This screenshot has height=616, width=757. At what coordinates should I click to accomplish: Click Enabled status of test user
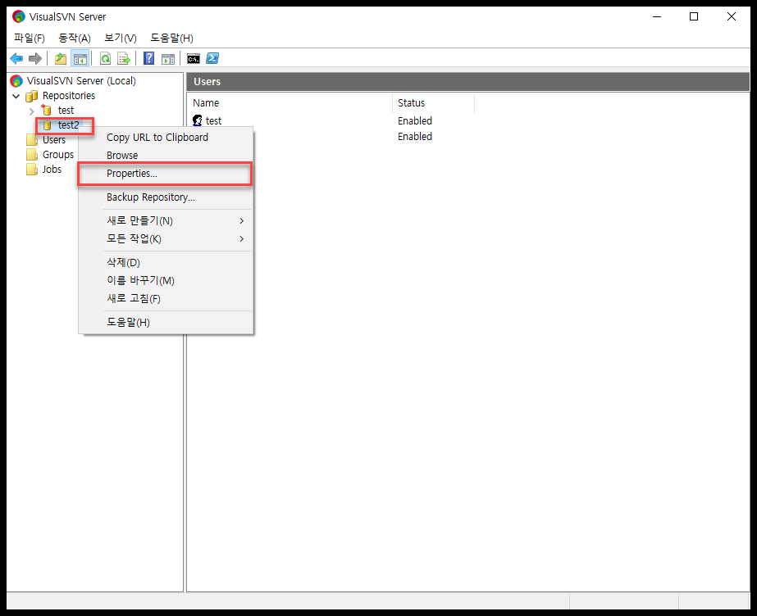tap(415, 121)
